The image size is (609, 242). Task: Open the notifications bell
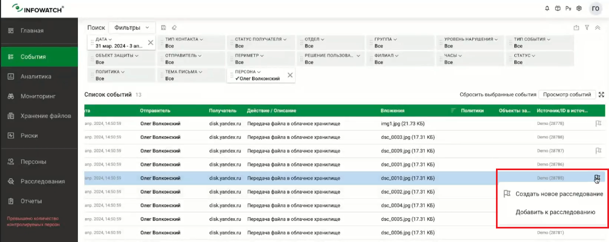tap(547, 9)
